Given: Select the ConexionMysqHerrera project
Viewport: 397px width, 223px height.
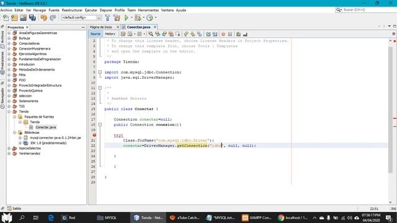Looking at the screenshot, I should point(35,48).
